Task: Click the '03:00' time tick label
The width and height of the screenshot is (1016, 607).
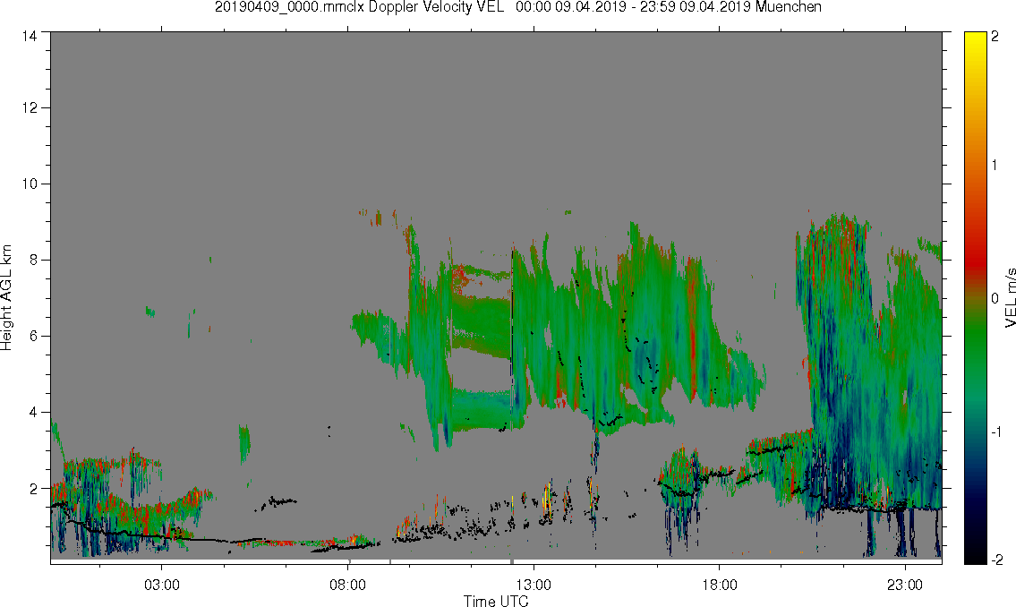Action: tap(161, 585)
